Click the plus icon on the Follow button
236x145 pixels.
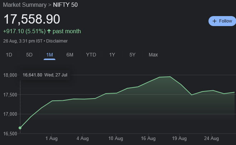tap(215, 21)
